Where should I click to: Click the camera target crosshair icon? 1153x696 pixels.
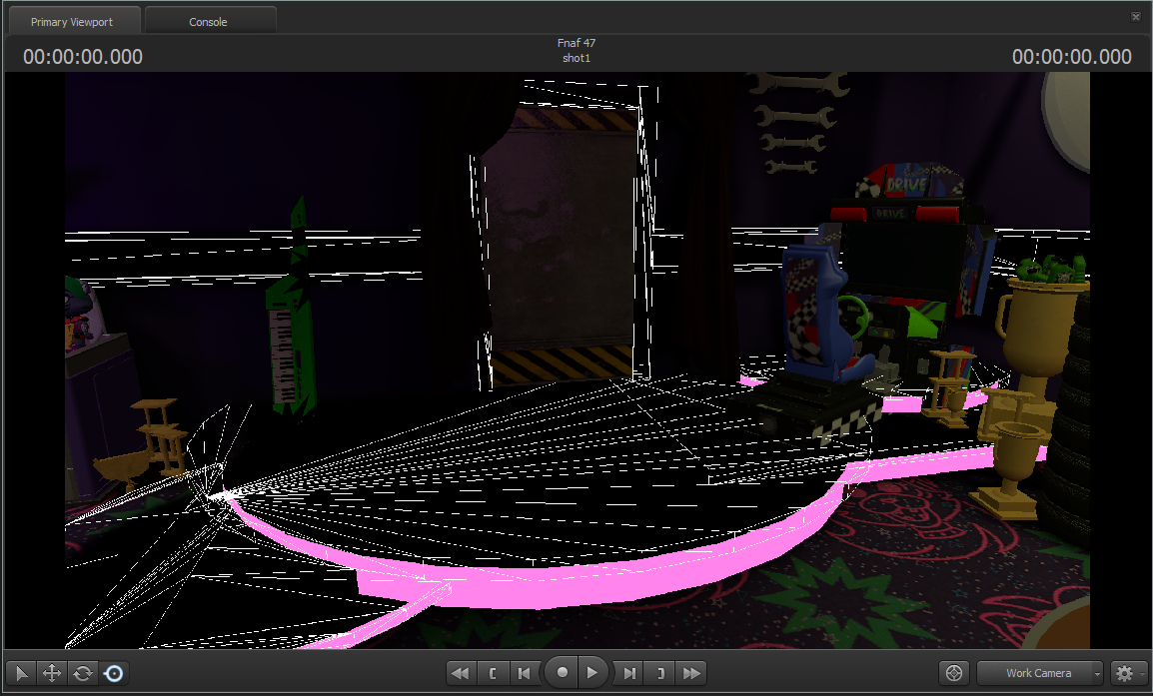(954, 673)
